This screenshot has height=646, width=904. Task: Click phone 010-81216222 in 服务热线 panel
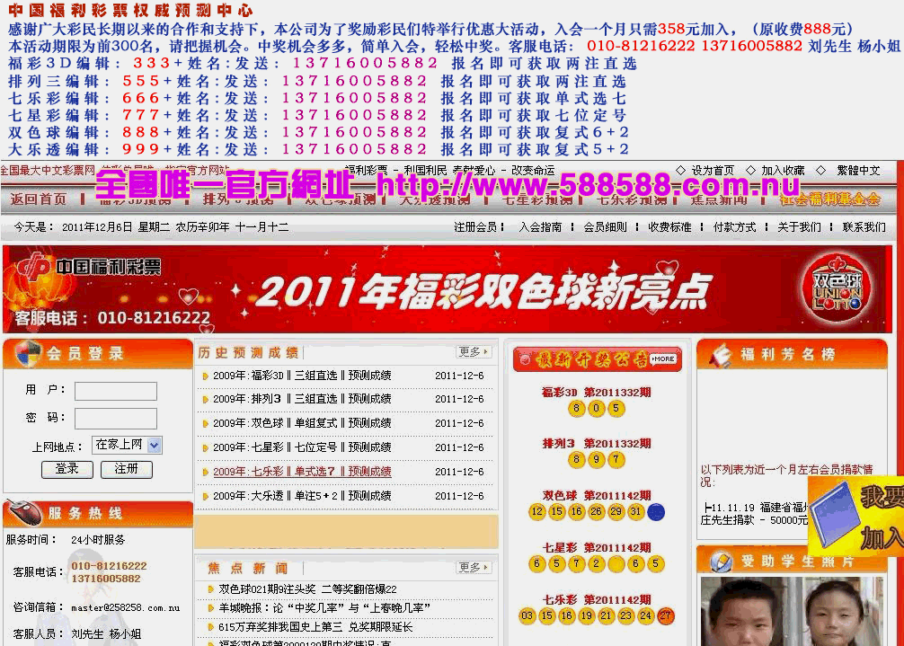pyautogui.click(x=109, y=566)
